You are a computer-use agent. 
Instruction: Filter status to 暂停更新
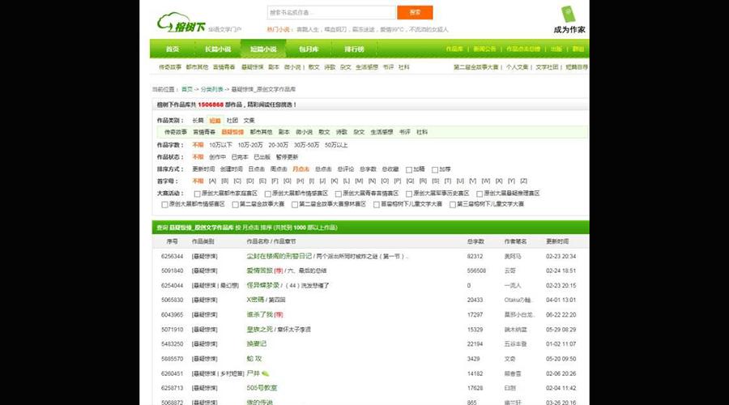coord(287,157)
